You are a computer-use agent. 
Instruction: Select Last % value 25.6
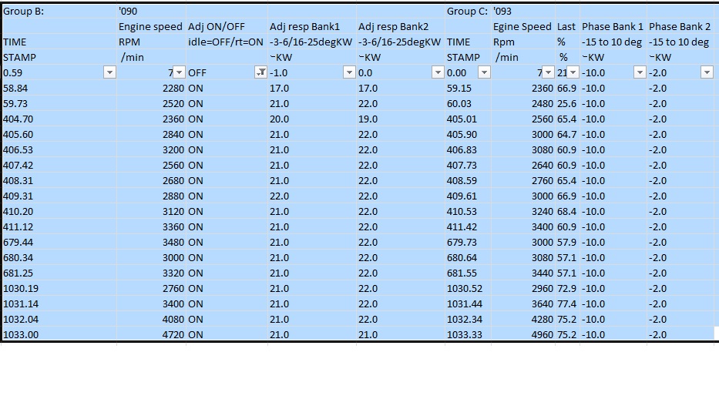tap(568, 103)
